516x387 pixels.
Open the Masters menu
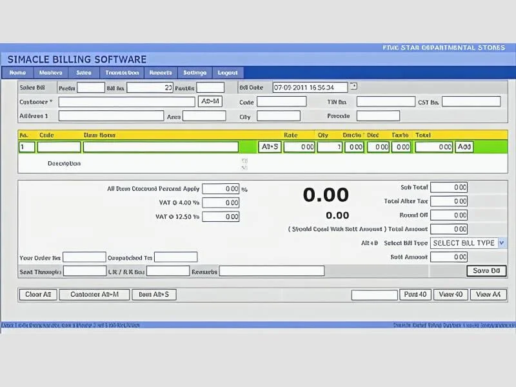50,73
